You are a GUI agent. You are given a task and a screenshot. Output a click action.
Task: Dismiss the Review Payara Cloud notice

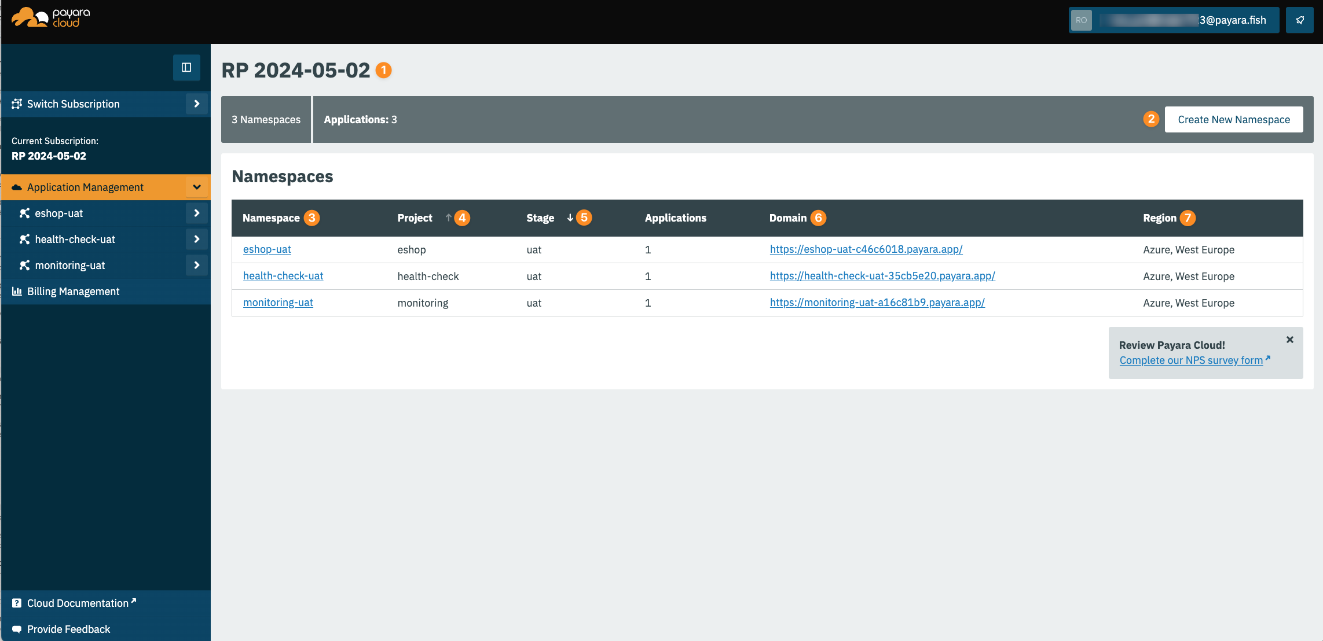pos(1289,340)
